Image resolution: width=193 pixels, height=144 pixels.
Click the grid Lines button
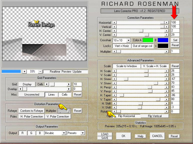click(52, 95)
